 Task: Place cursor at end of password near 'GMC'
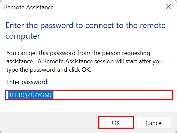[53, 95]
